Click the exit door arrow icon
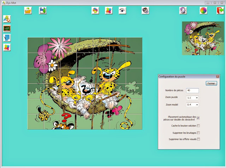The image size is (226, 168). click(x=220, y=11)
